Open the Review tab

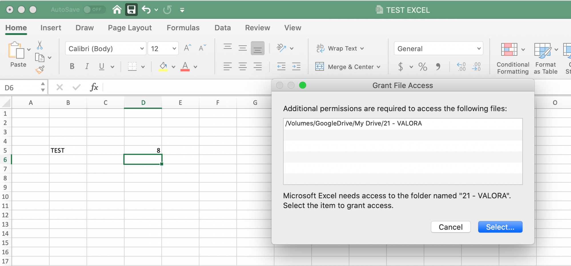tap(258, 28)
